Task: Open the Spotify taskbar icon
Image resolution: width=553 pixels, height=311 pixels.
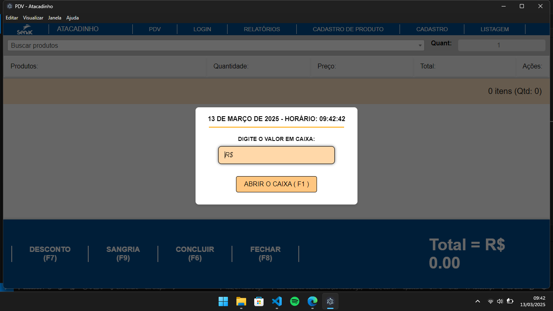Action: pyautogui.click(x=295, y=301)
